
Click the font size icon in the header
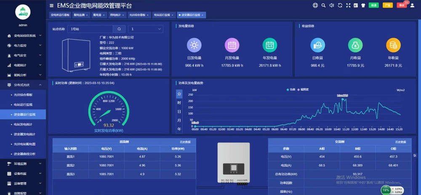click(355, 5)
